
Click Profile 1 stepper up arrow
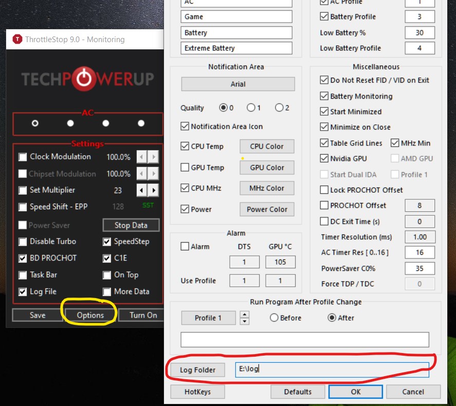click(245, 315)
